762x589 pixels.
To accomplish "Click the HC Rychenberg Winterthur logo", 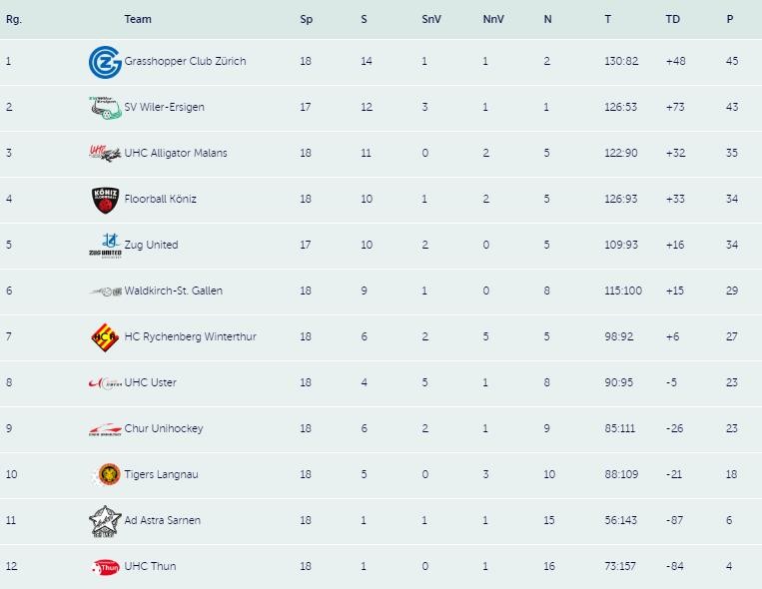I will coord(104,337).
